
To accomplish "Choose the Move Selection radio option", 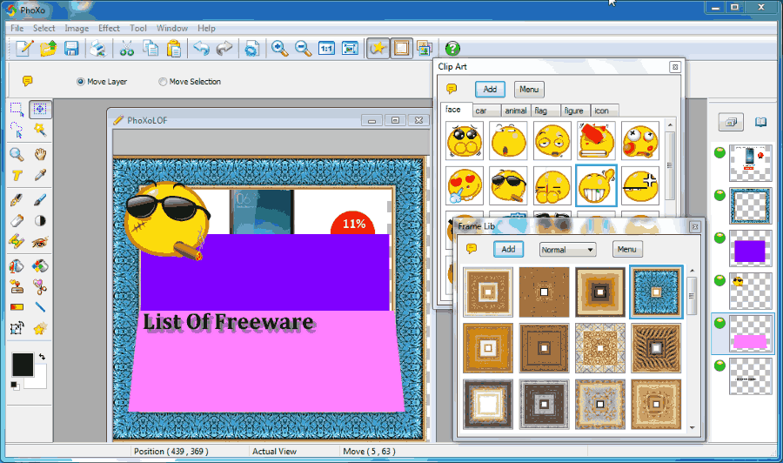I will (x=190, y=82).
